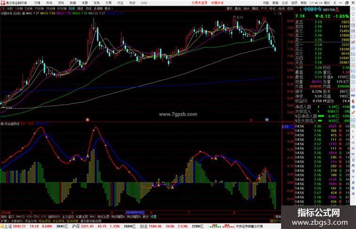This screenshot has height=229, width=356.
Task: Open the 资金分布 tab
Action: (x=31, y=221)
